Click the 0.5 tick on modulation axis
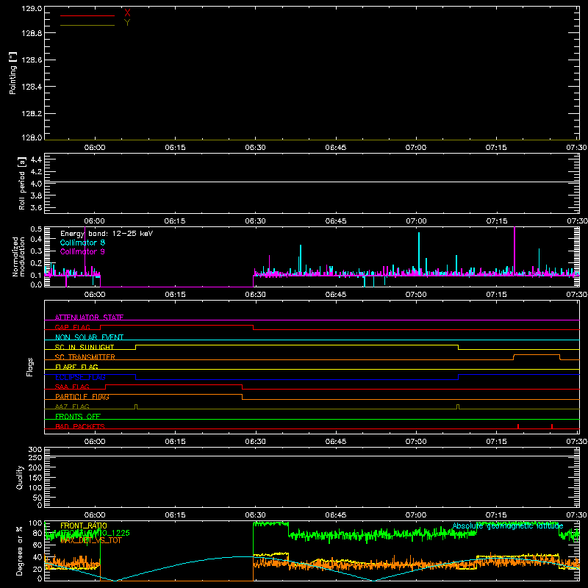The width and height of the screenshot is (588, 588). (36, 229)
